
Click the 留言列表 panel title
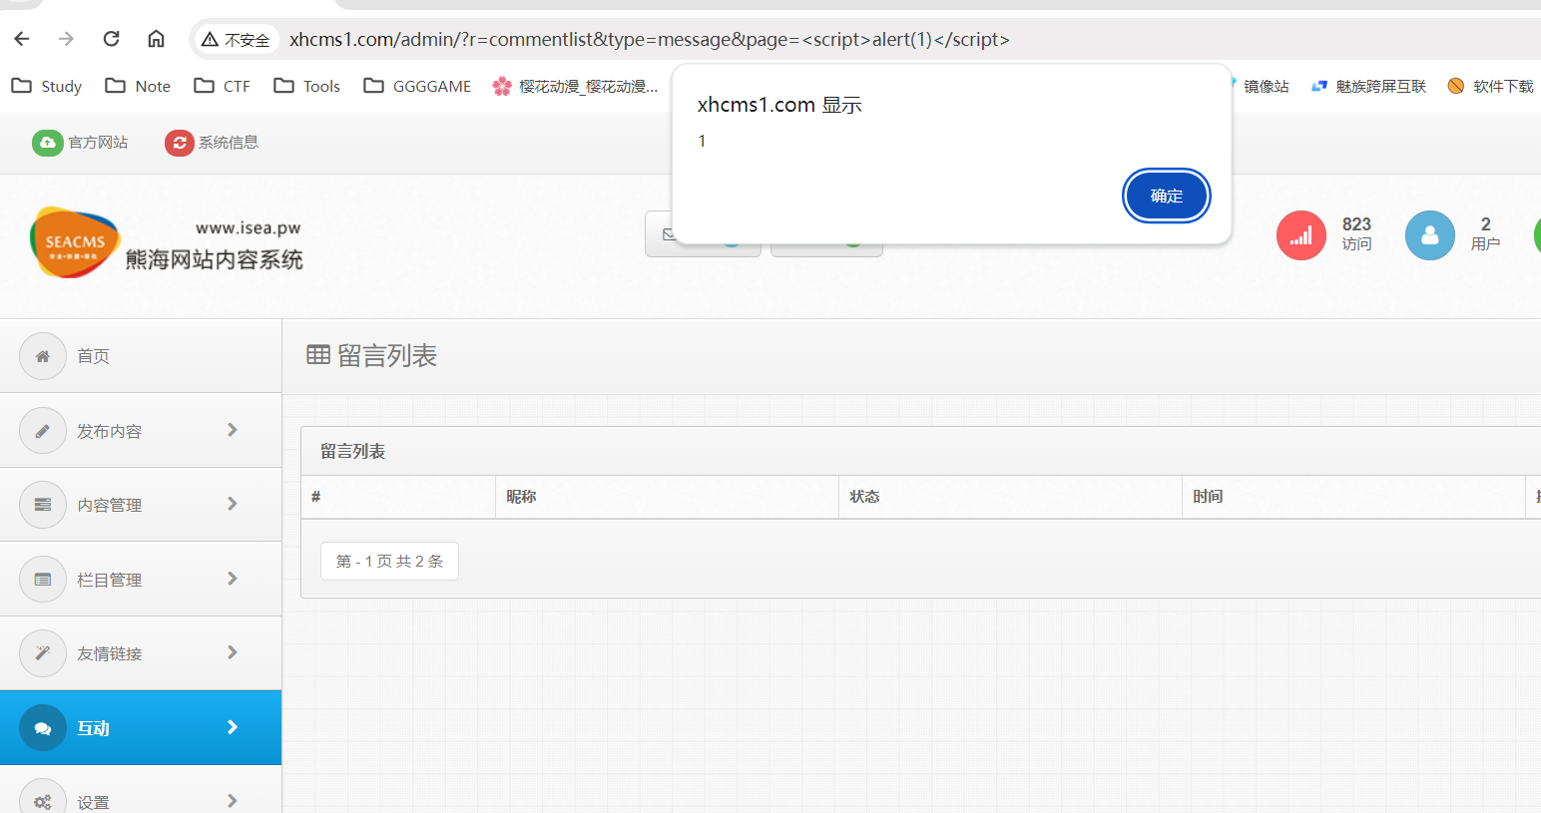click(x=353, y=451)
